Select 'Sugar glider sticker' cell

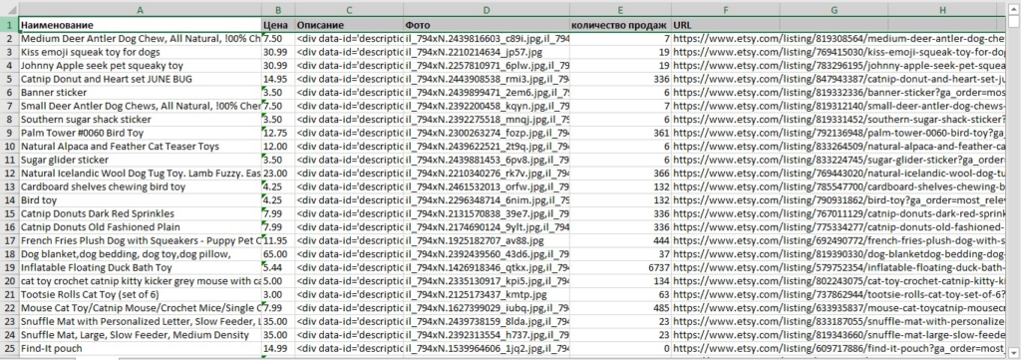140,161
